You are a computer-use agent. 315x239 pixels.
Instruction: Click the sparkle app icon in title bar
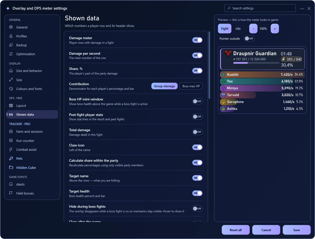pyautogui.click(x=8, y=8)
